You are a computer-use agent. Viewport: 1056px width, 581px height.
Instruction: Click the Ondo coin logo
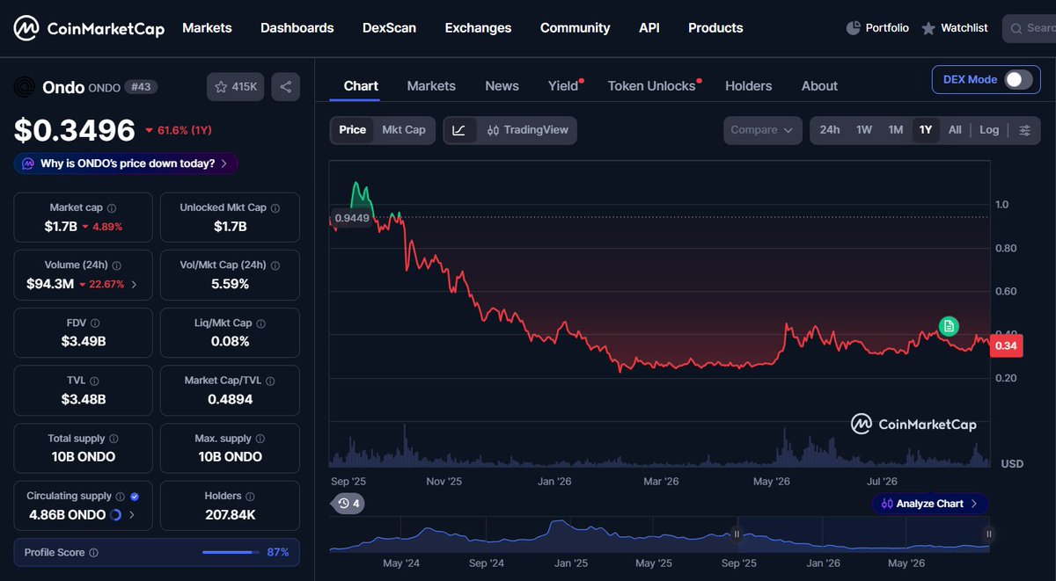click(26, 87)
